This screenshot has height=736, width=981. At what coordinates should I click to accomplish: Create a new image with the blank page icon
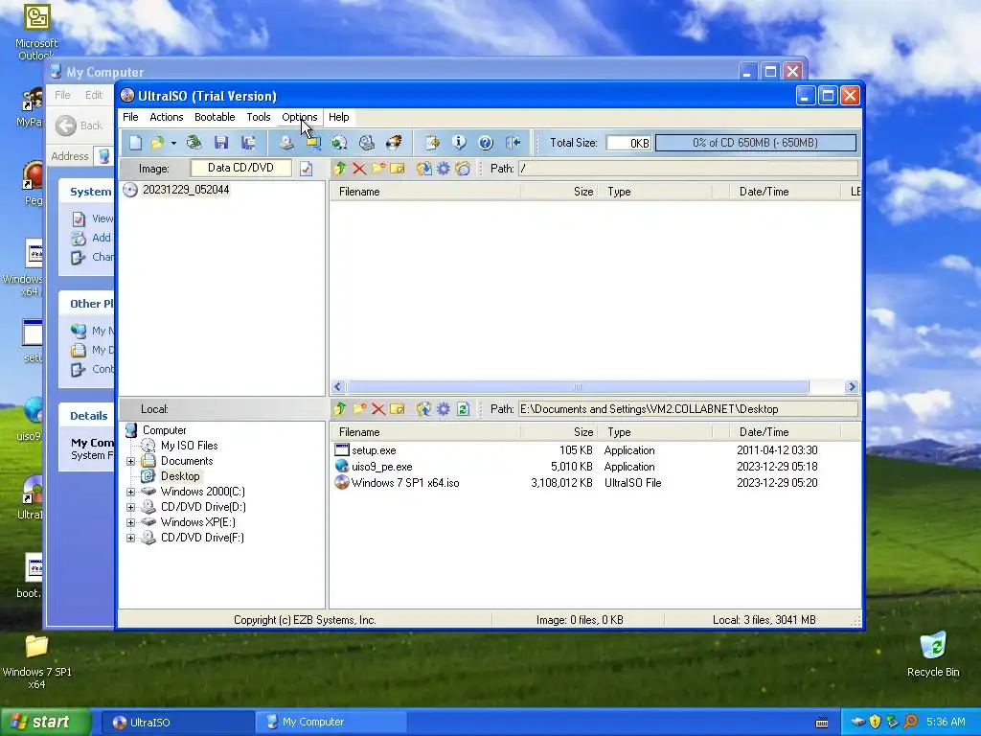pyautogui.click(x=136, y=143)
